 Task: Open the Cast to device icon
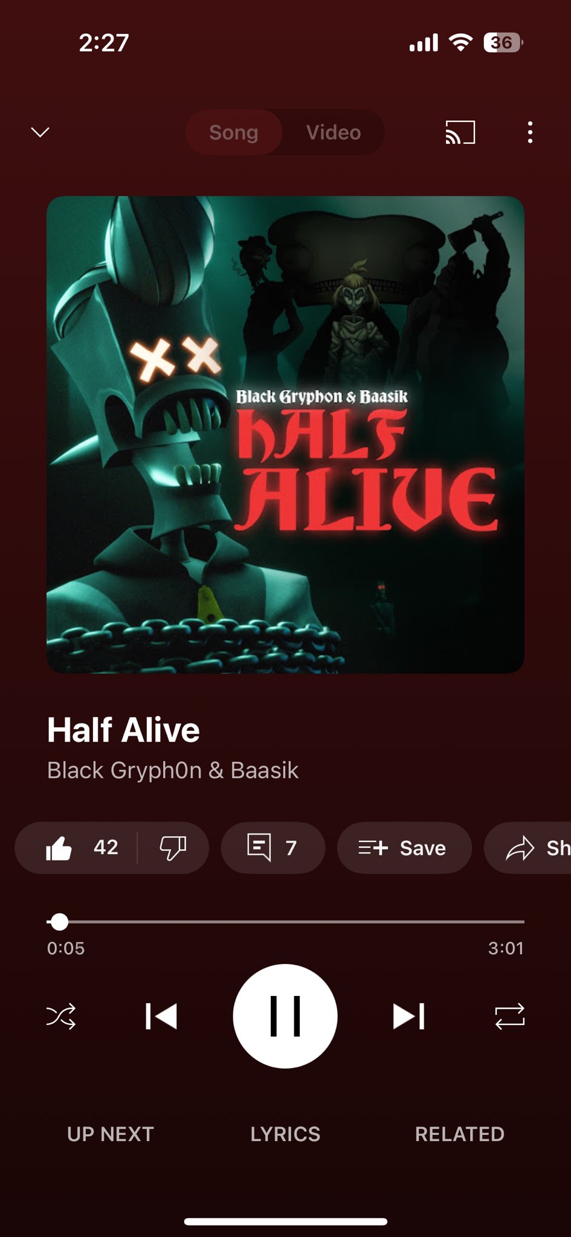coord(460,132)
